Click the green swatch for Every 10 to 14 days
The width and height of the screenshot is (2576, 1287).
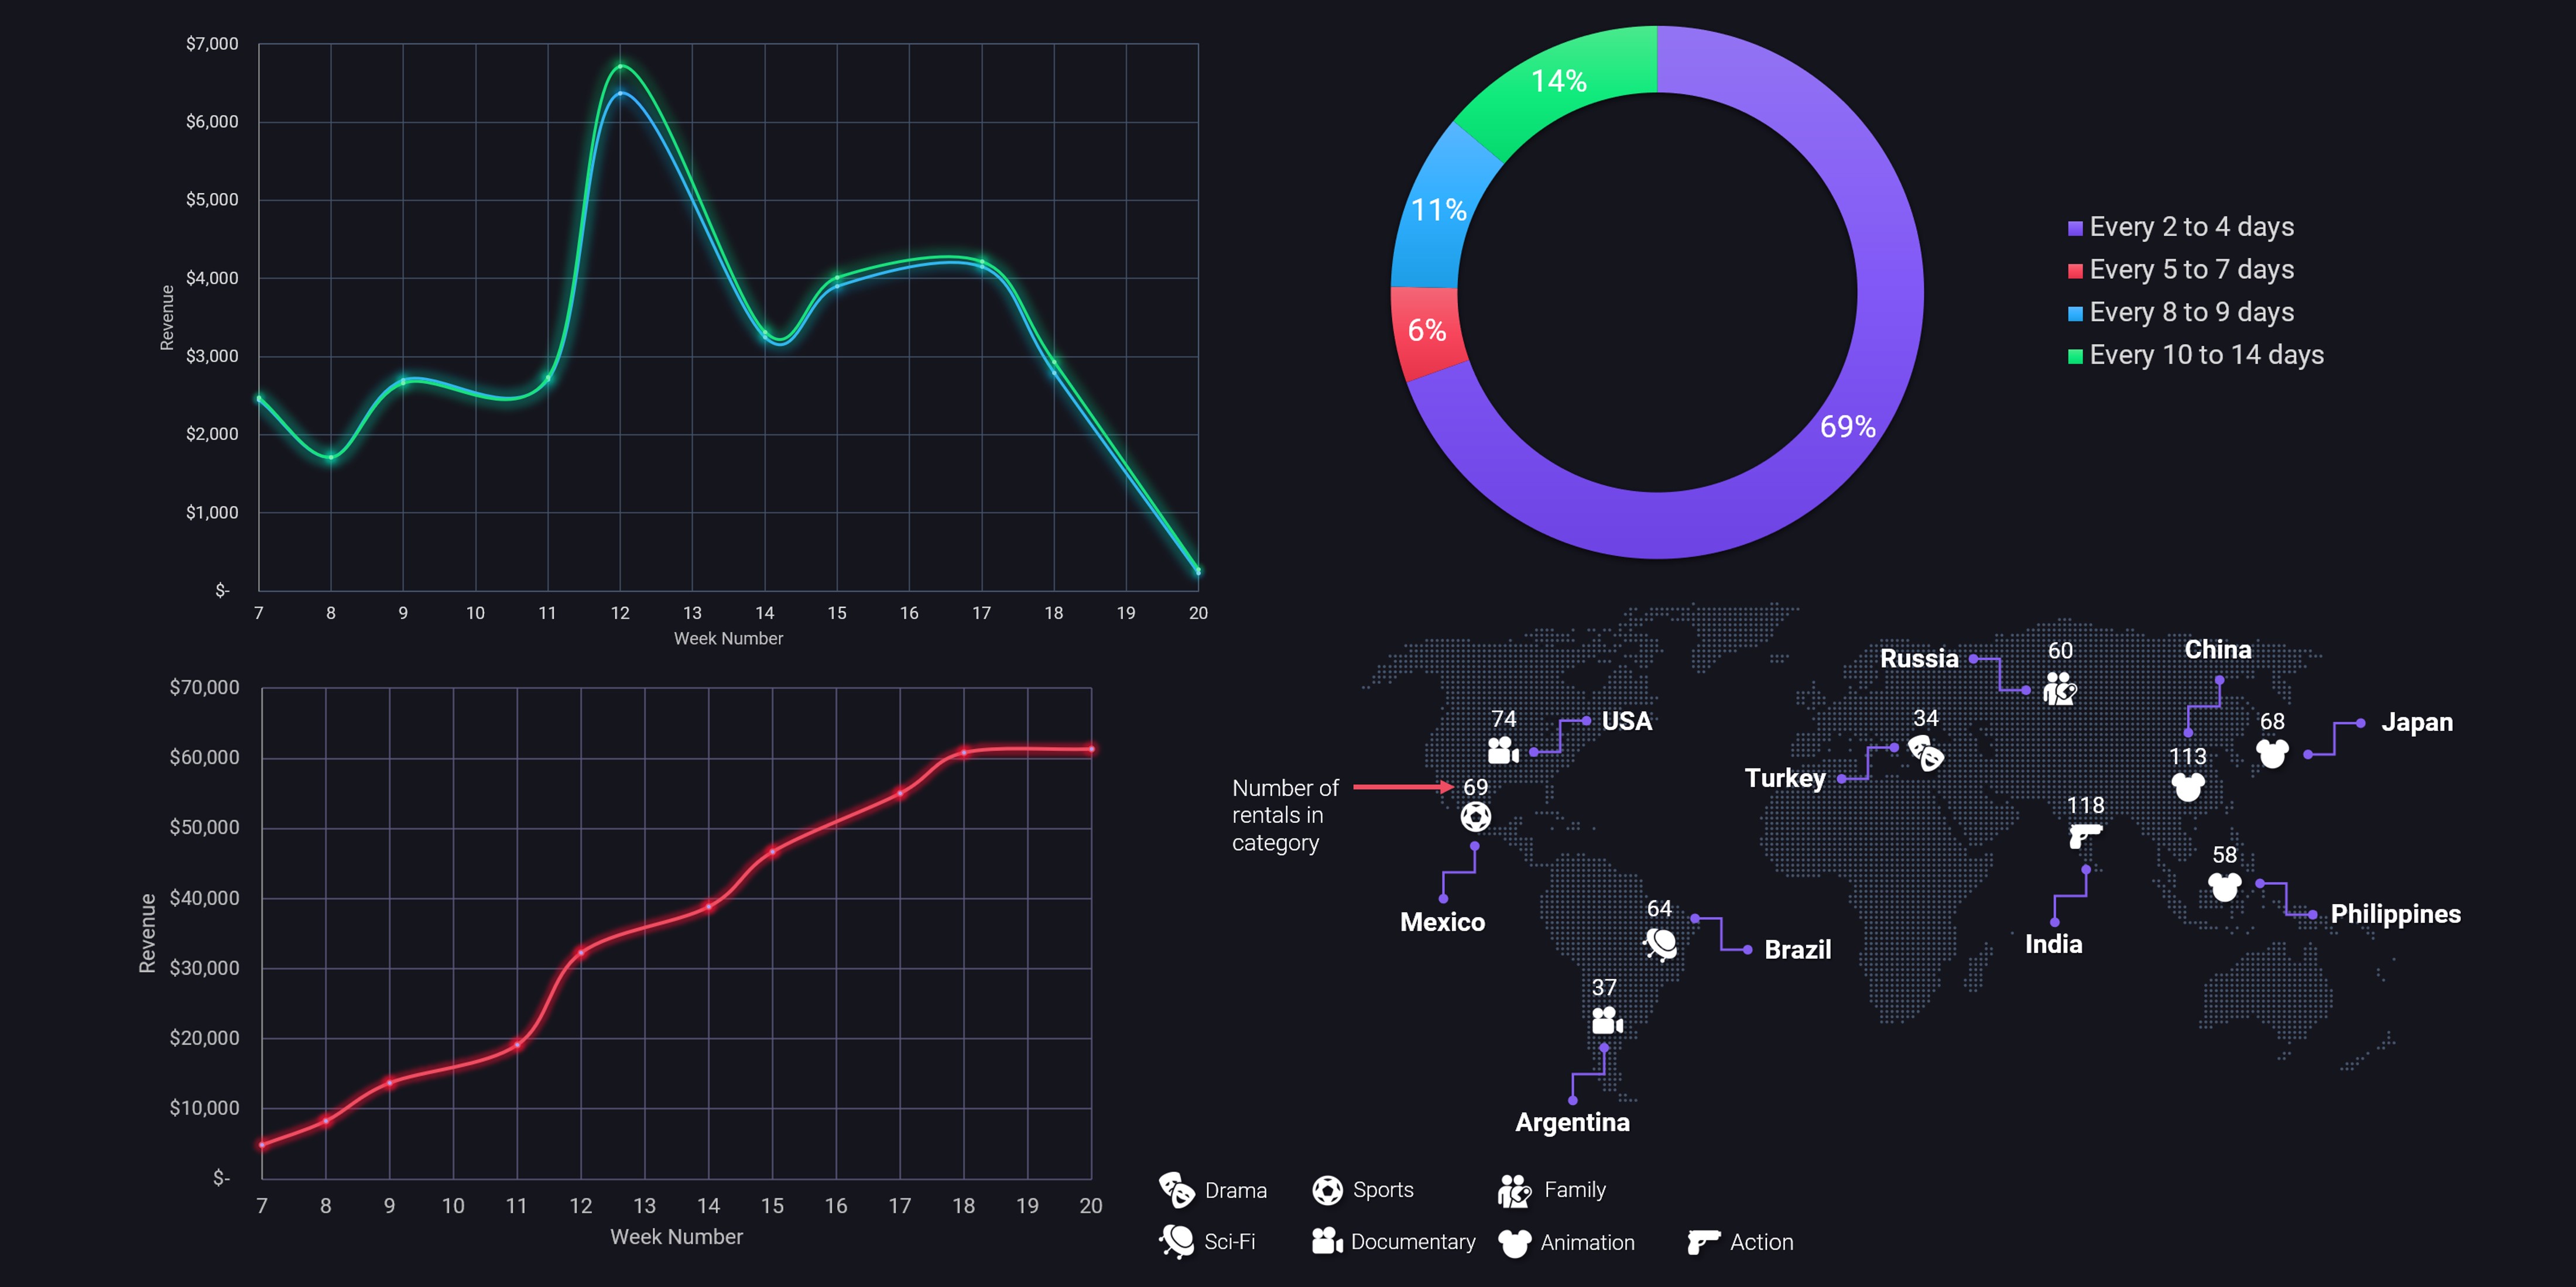tap(2075, 356)
